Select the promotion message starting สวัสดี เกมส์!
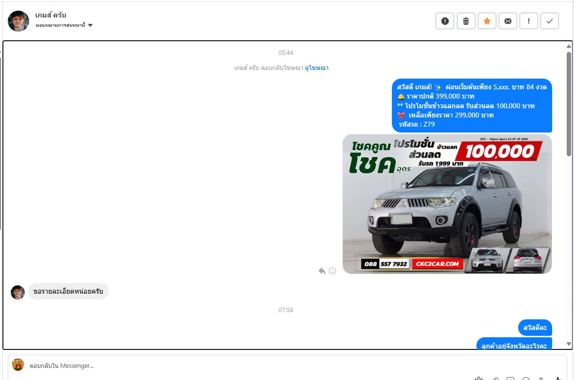 (x=472, y=106)
